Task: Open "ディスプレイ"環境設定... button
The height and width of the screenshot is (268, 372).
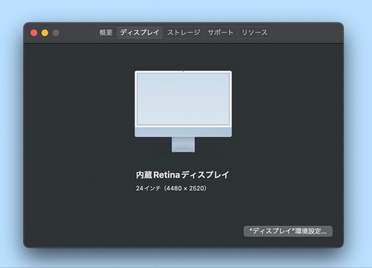Action: coord(288,231)
